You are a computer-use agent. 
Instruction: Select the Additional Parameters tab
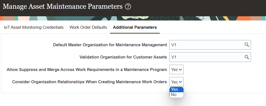135,27
